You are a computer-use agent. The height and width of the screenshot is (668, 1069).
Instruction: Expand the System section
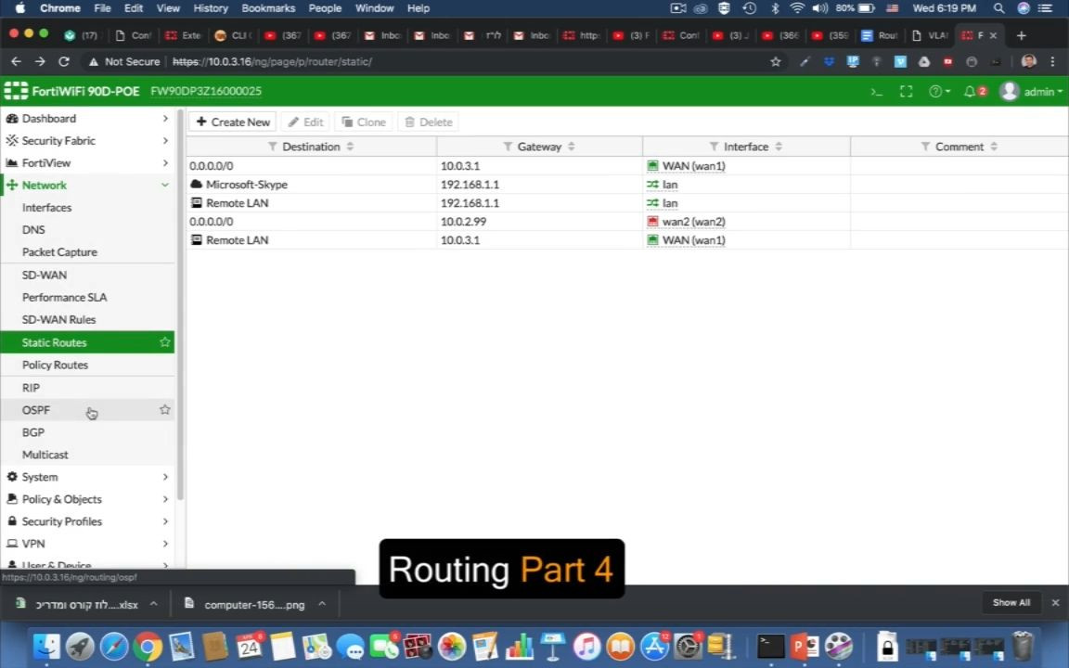[x=164, y=476]
